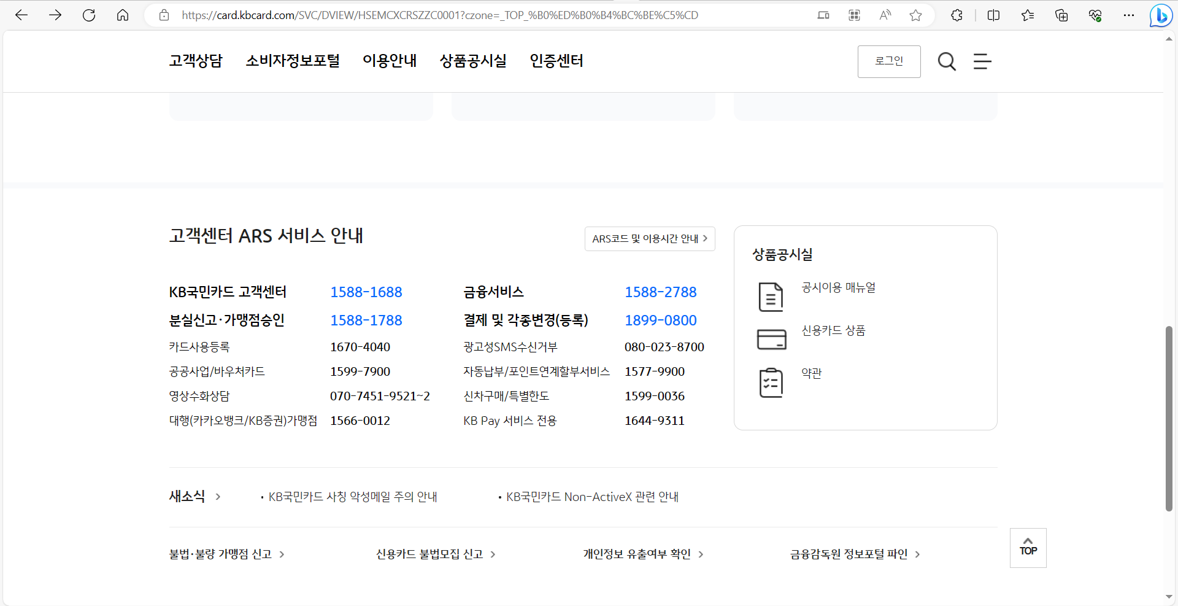Open the 상품공시실 top menu

pyautogui.click(x=473, y=61)
